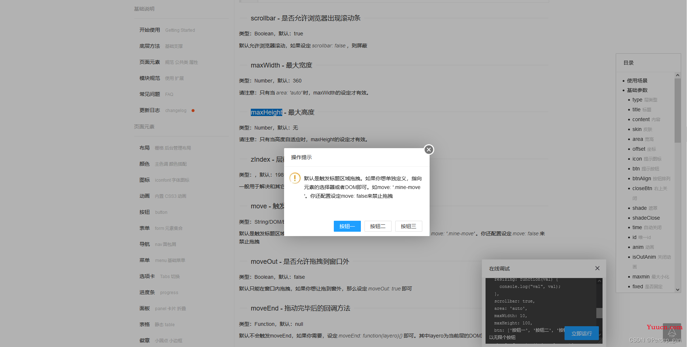Open 常见问题 FAQ page

click(156, 94)
